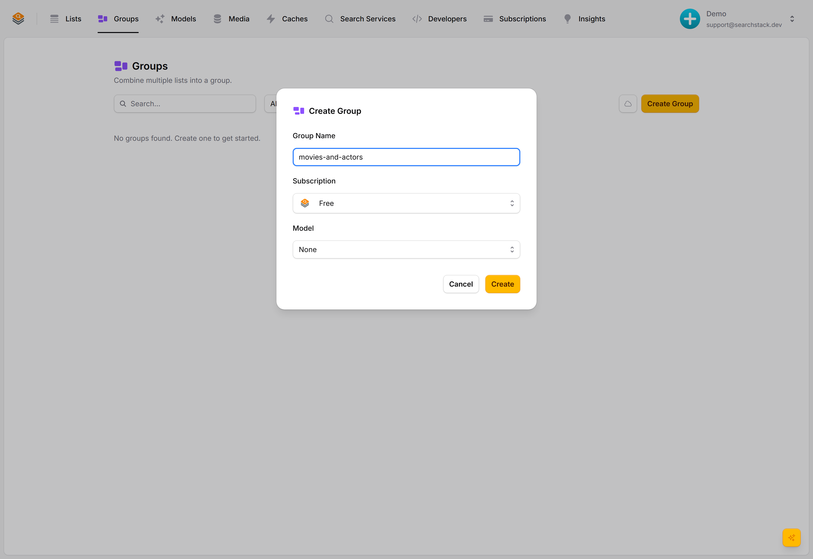Click the Caches lightning bolt icon

(271, 19)
